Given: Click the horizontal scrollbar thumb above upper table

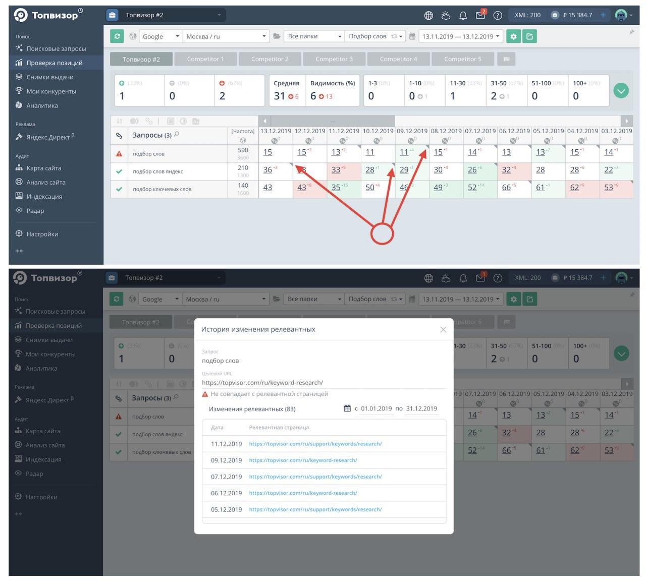Looking at the screenshot, I should (333, 121).
